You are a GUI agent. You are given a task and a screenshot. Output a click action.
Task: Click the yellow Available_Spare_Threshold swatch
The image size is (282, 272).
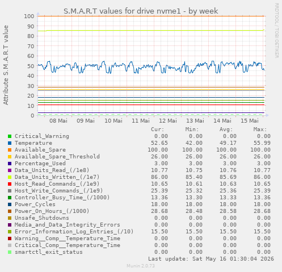10,157
